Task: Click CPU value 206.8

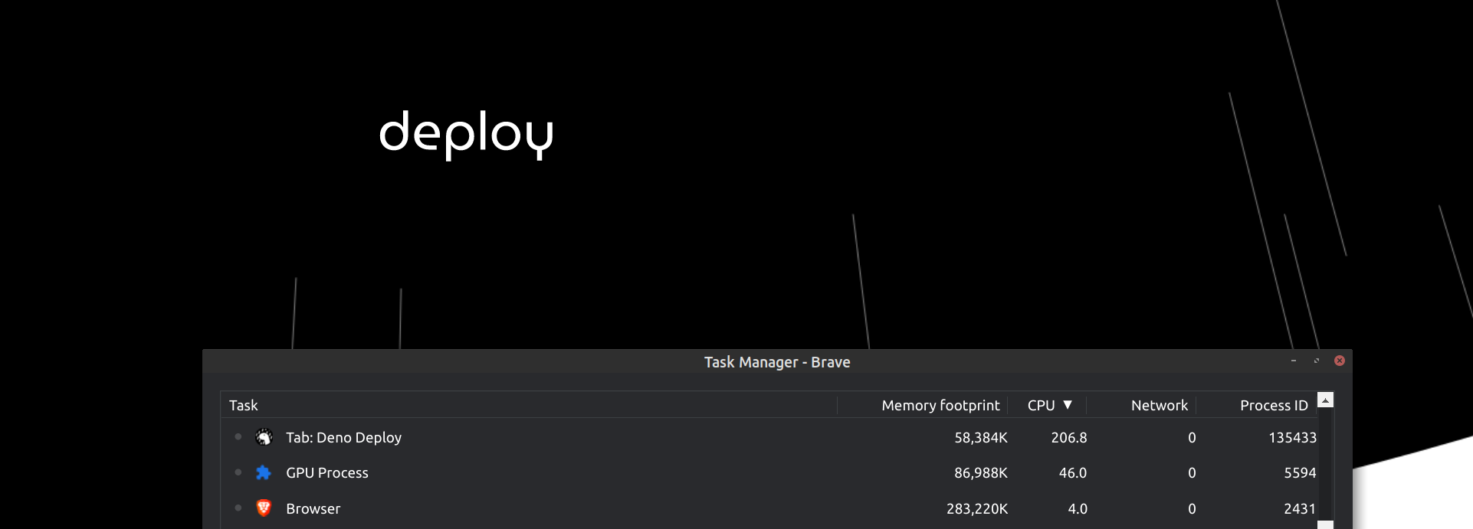Action: 1069,438
